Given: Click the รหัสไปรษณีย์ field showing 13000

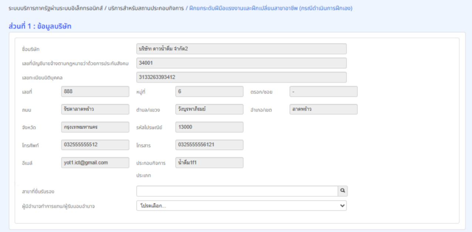Looking at the screenshot, I should click(209, 127).
